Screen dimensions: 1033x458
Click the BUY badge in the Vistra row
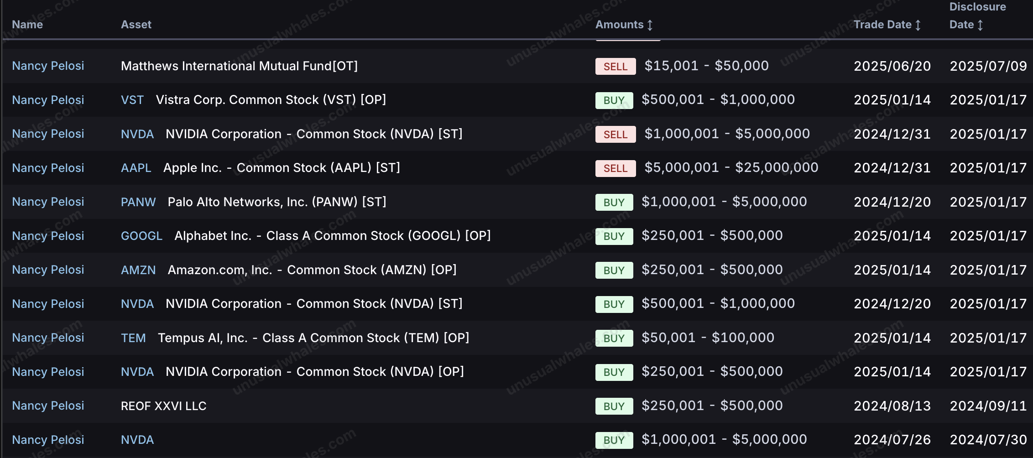click(614, 100)
